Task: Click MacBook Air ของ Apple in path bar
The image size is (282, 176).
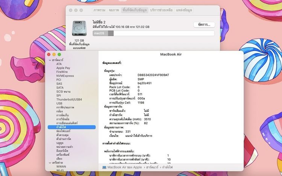Action: 124,167
